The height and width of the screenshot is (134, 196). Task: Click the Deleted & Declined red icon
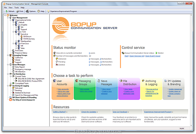[x=13, y=93]
